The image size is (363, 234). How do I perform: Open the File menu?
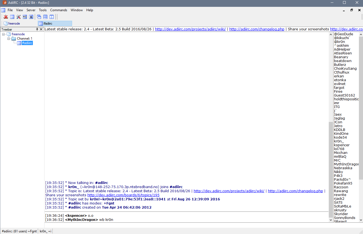tap(10, 10)
